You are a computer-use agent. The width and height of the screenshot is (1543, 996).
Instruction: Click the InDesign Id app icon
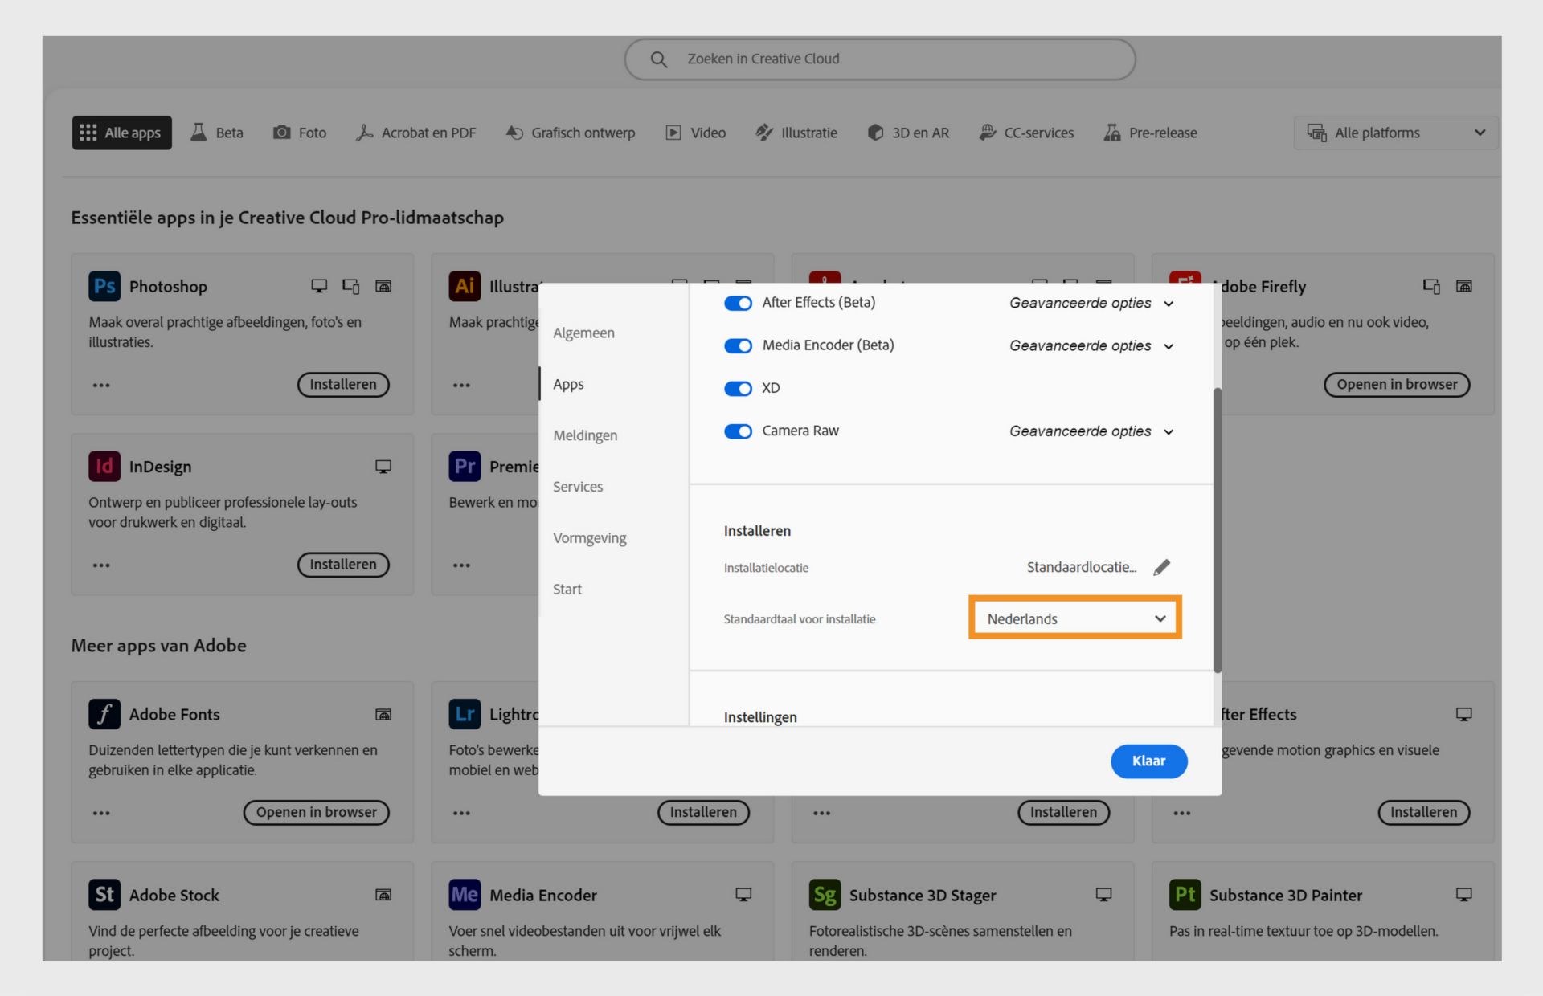coord(104,467)
